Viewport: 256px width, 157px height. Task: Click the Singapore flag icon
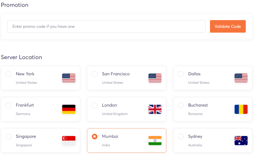point(68,140)
